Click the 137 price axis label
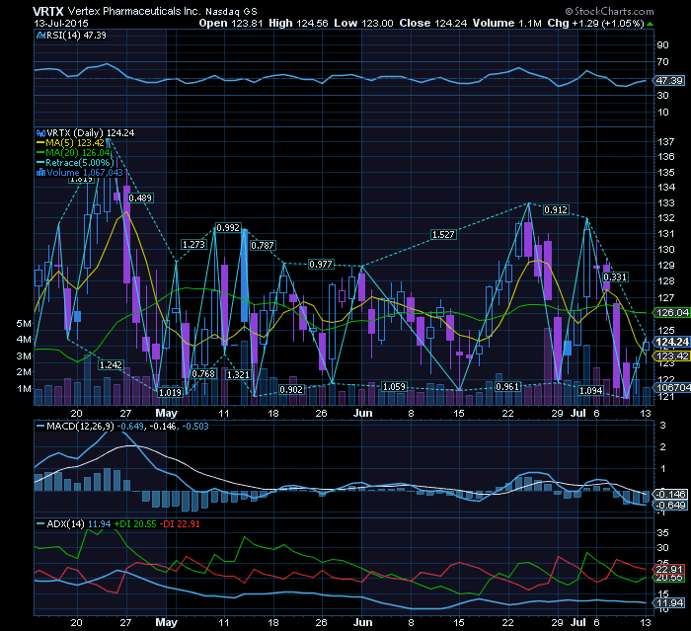This screenshot has height=631, width=691. tap(666, 141)
